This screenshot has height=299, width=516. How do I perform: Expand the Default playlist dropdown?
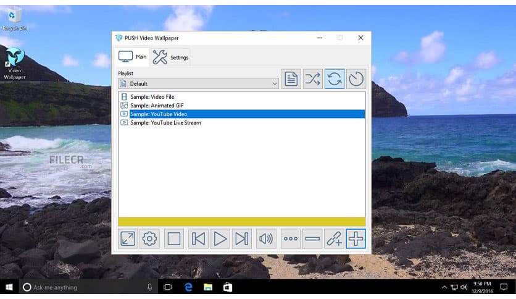198,83
